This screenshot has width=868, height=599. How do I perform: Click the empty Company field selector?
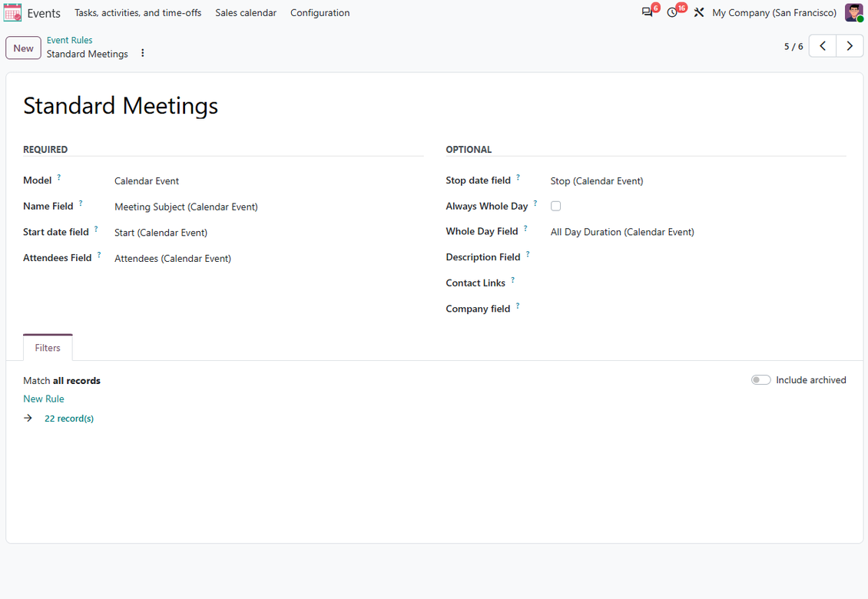[x=697, y=309]
